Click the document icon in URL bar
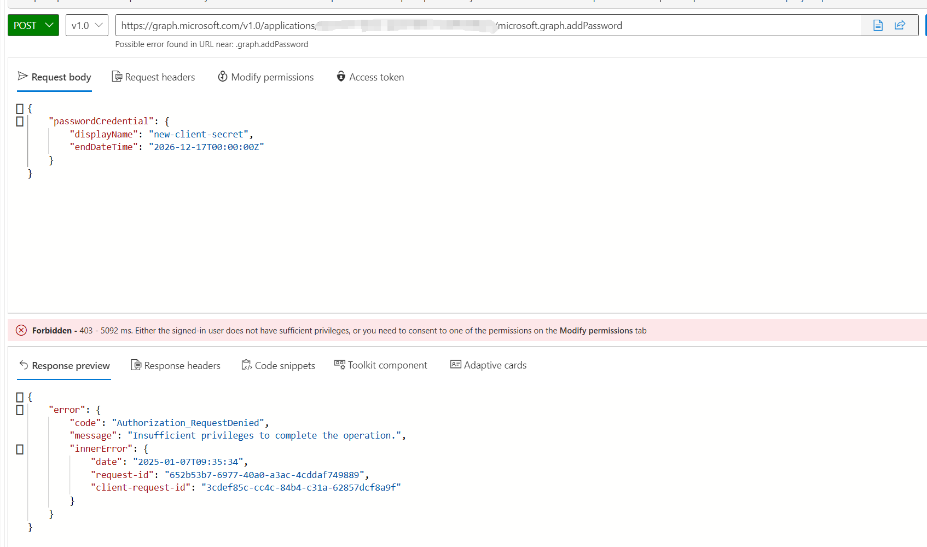 click(878, 25)
